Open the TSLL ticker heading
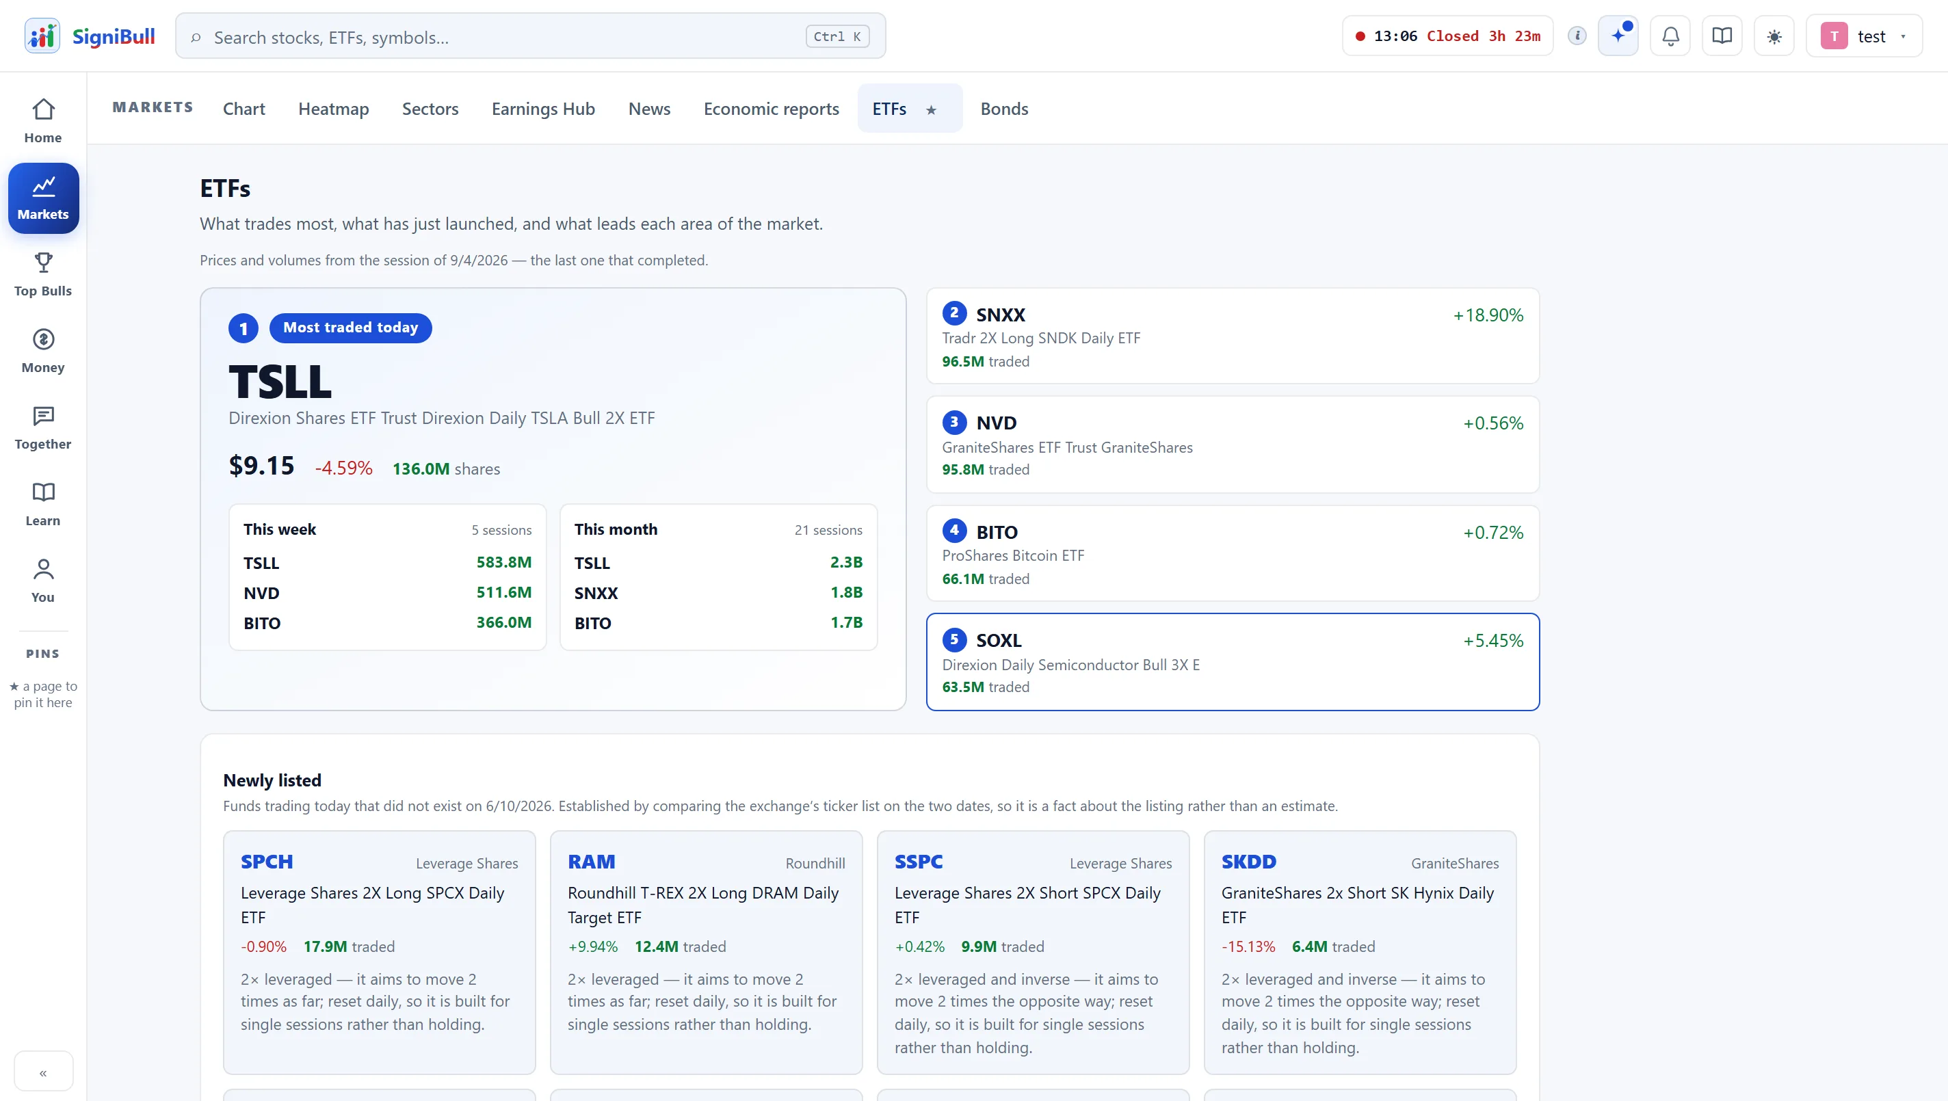 click(280, 381)
